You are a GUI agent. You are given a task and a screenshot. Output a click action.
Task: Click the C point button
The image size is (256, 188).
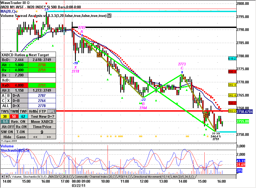coord(3,101)
